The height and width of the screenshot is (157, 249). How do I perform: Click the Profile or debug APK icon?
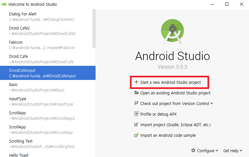click(137, 114)
